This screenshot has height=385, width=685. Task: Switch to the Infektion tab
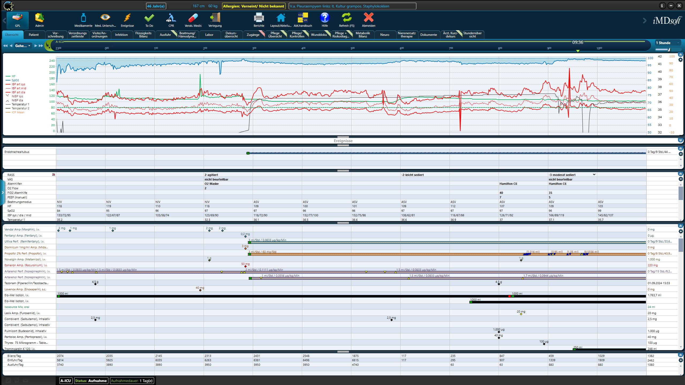121,35
